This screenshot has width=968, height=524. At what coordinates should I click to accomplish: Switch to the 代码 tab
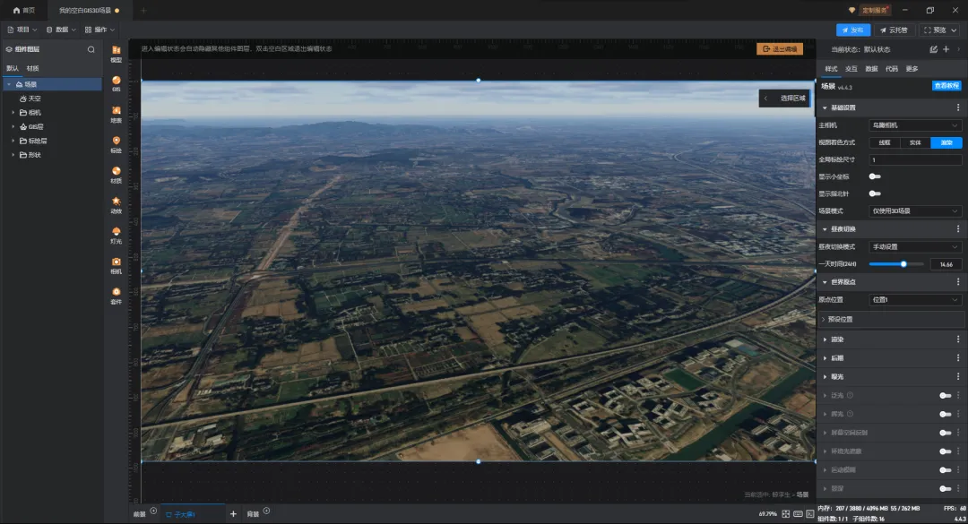892,68
